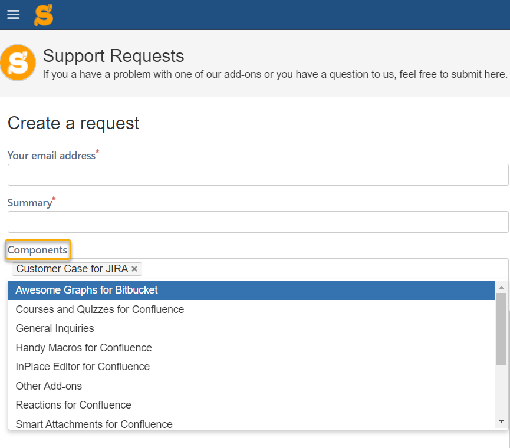Click the dropdown scrollbar thumb
The width and height of the screenshot is (510, 448).
pos(501,329)
